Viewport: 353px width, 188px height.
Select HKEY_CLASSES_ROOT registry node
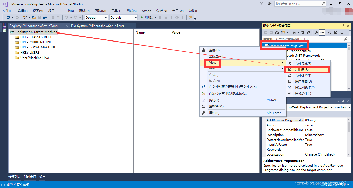click(37, 37)
